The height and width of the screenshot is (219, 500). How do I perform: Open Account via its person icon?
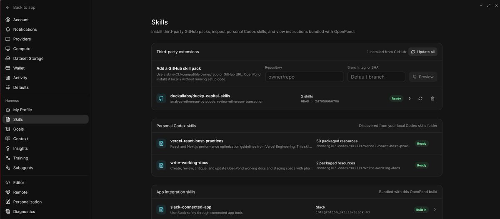click(8, 20)
